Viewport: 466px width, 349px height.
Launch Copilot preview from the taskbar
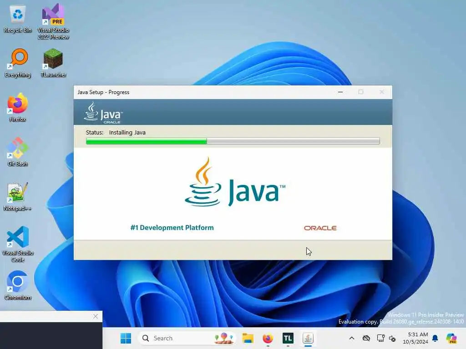(x=451, y=338)
